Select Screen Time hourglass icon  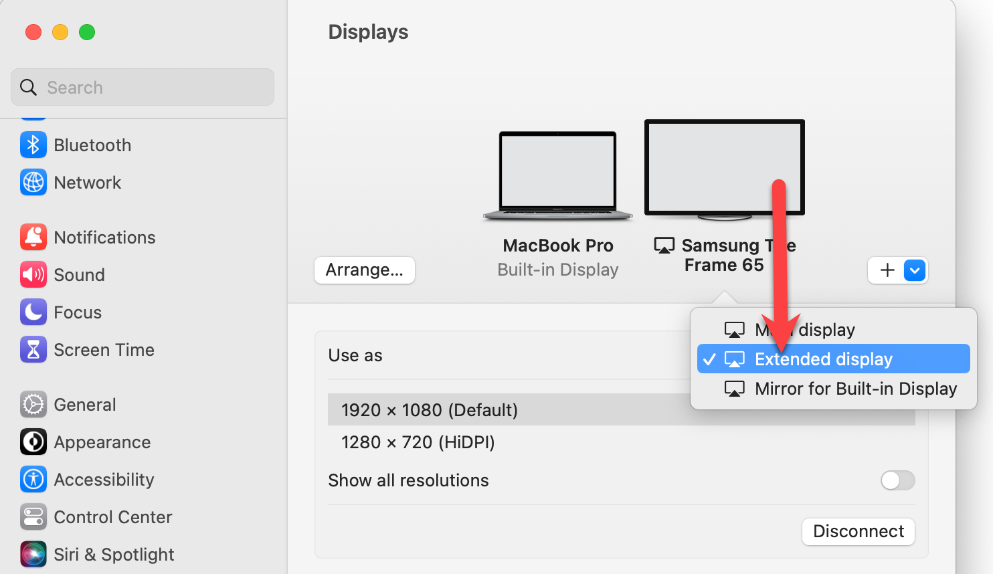click(x=33, y=350)
